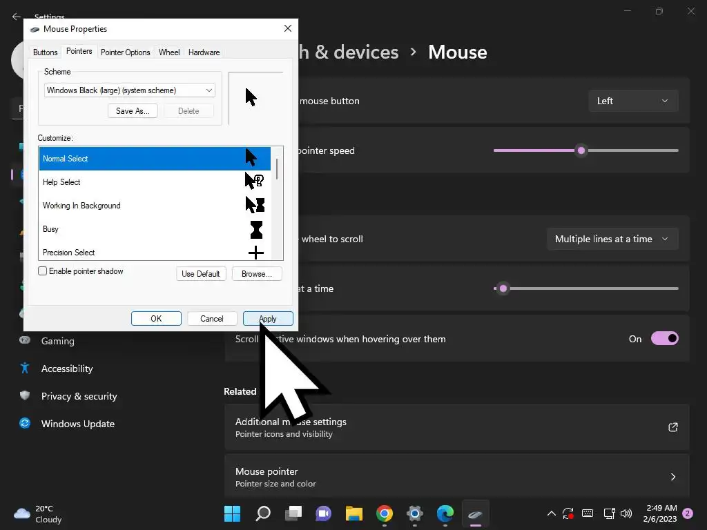Click the Use Default button
This screenshot has height=530, width=707.
point(201,273)
